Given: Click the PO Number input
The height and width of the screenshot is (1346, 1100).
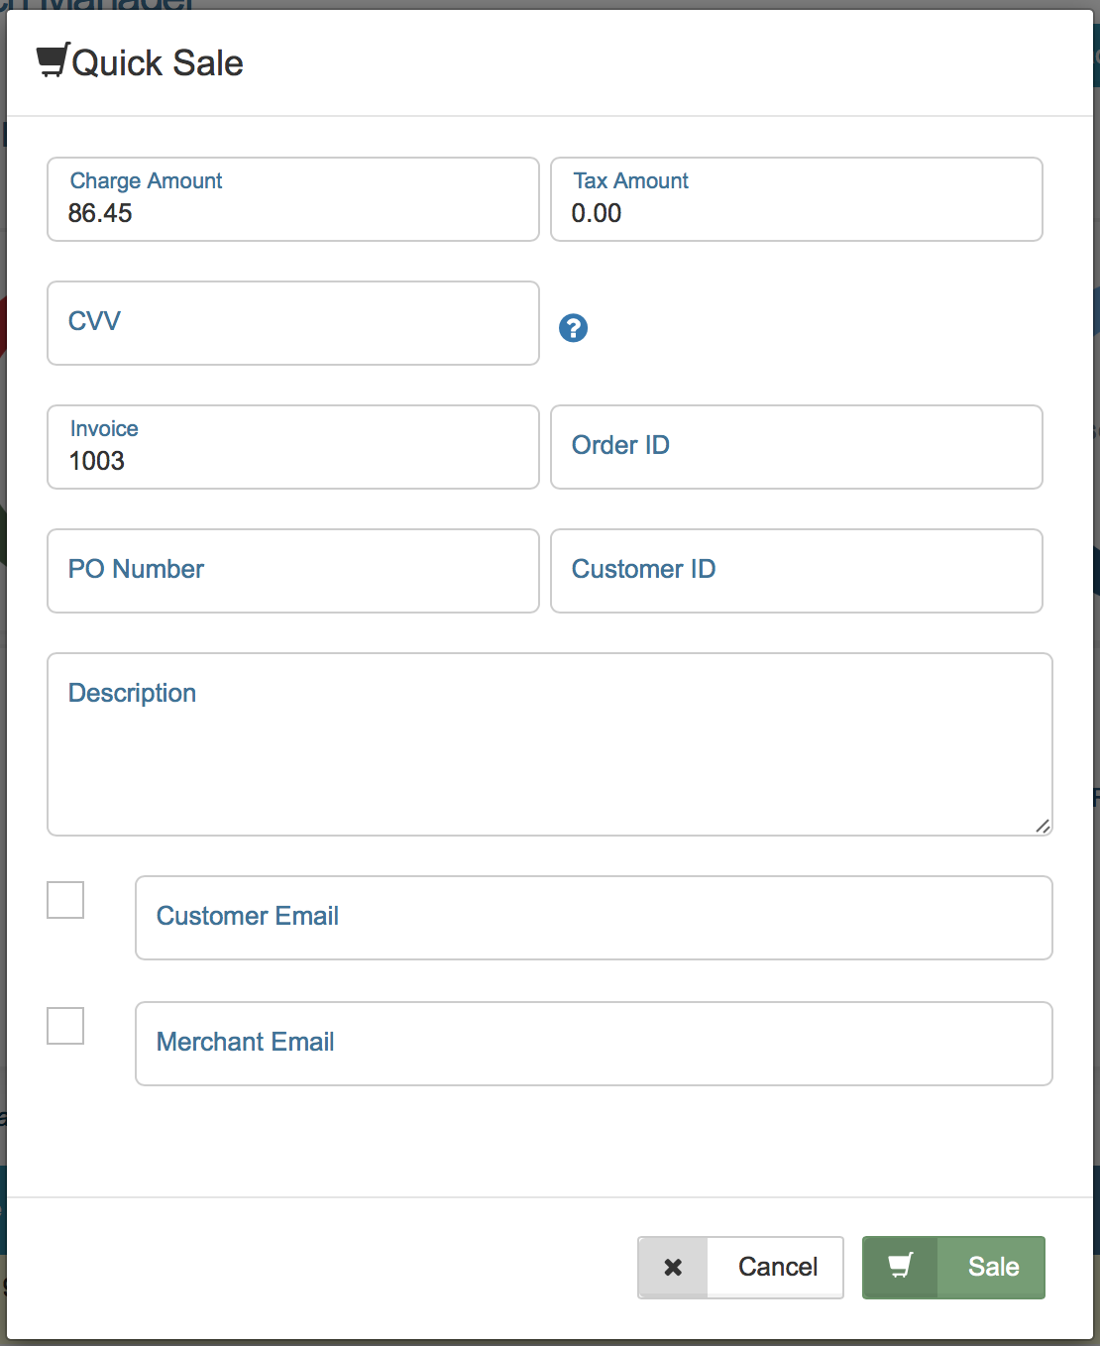Looking at the screenshot, I should (292, 571).
